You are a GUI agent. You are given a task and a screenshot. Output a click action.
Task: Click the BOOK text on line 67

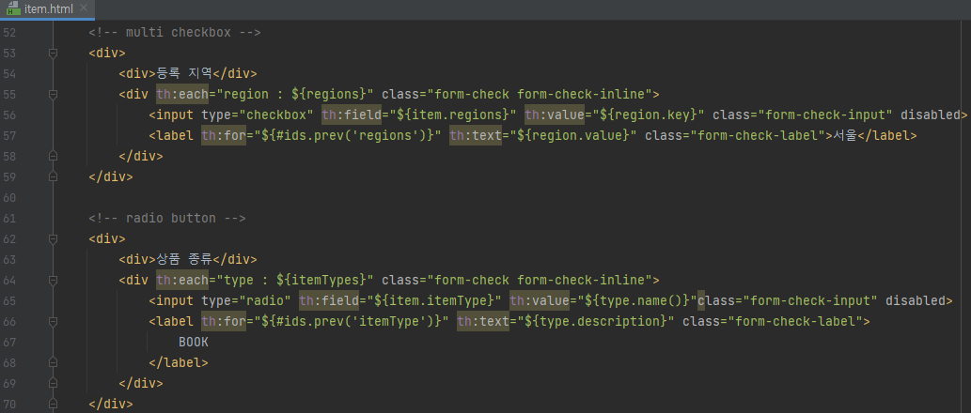pos(194,343)
